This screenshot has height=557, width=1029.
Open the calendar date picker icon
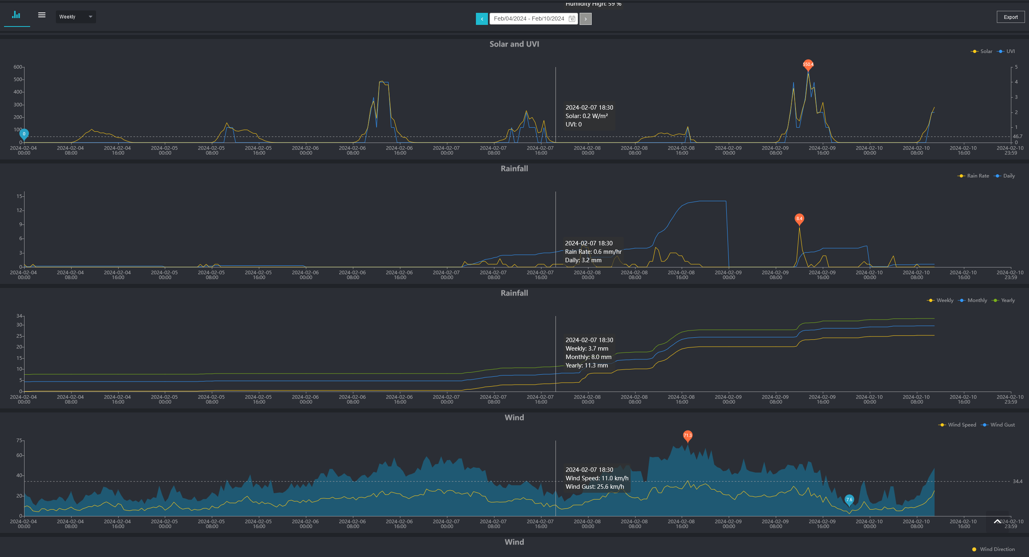[572, 19]
